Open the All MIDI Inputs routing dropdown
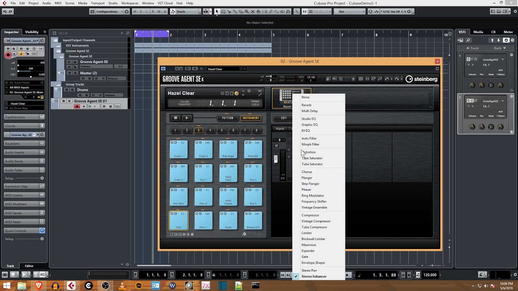The width and height of the screenshot is (518, 291). click(24, 87)
